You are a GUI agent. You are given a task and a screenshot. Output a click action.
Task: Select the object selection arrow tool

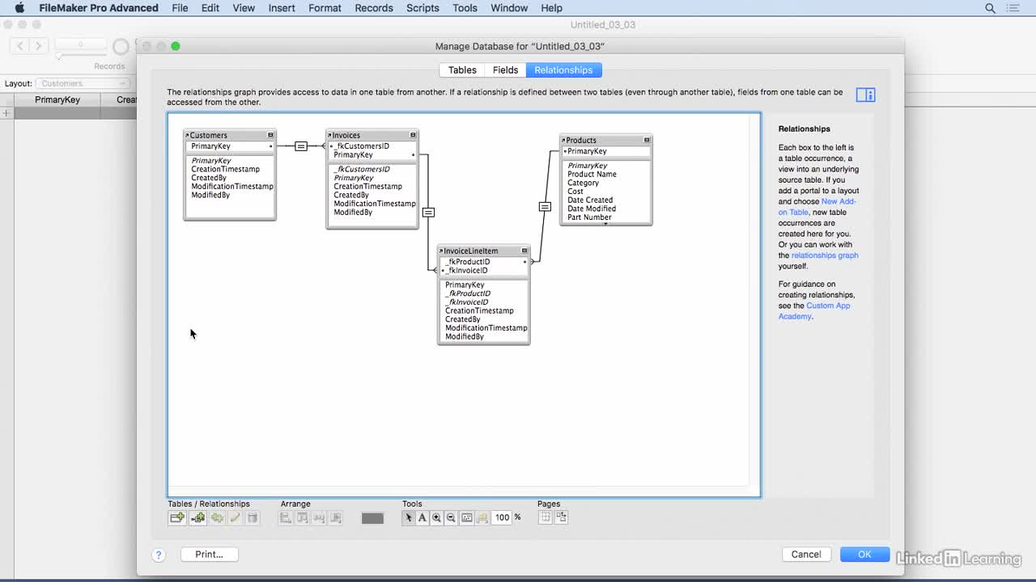coord(409,517)
